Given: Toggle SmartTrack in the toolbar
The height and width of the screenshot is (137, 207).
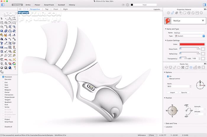Looking at the screenshot, I should pyautogui.click(x=49, y=5).
